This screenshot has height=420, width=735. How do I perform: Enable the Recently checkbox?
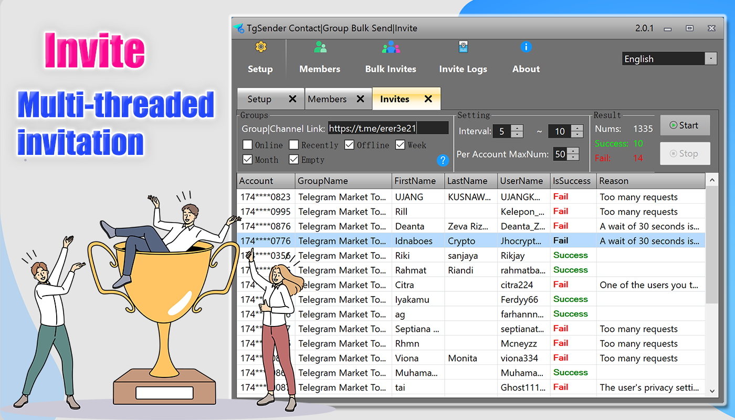pos(294,145)
